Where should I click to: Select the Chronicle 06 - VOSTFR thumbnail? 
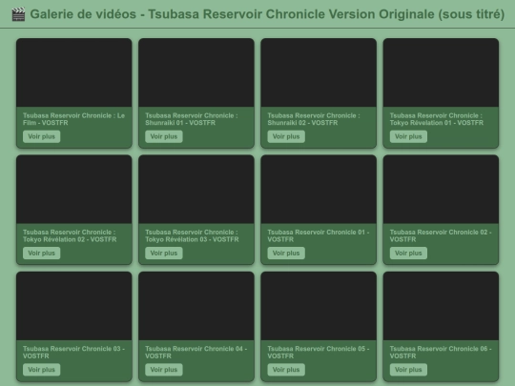click(x=441, y=306)
